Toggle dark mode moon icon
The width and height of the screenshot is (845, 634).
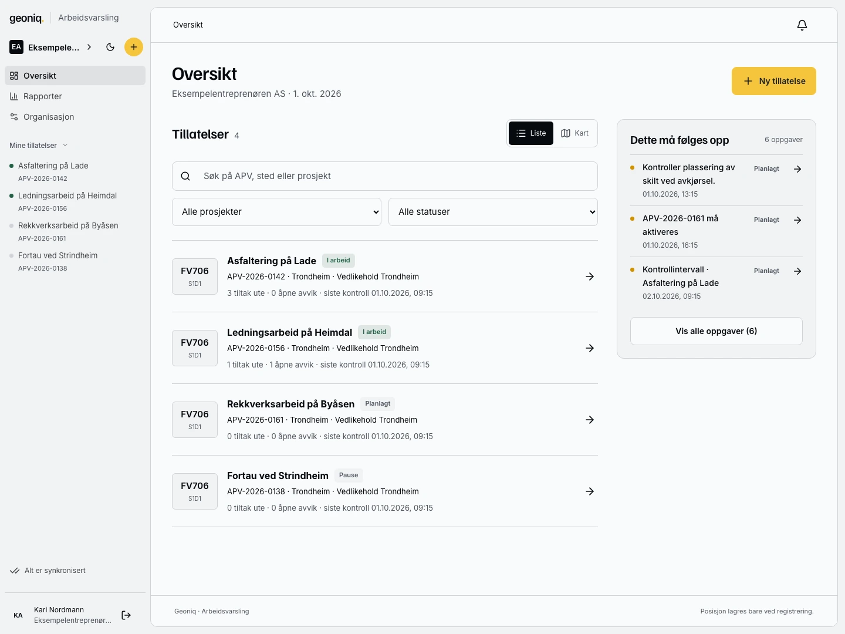coord(110,47)
